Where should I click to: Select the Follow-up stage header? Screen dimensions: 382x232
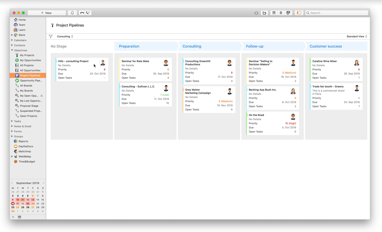(x=255, y=46)
